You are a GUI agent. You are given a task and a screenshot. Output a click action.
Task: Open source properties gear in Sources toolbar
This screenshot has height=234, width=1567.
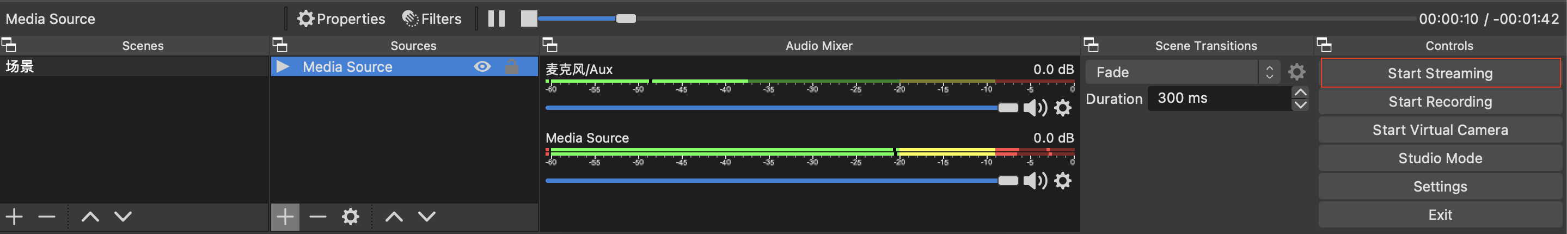pyautogui.click(x=351, y=217)
